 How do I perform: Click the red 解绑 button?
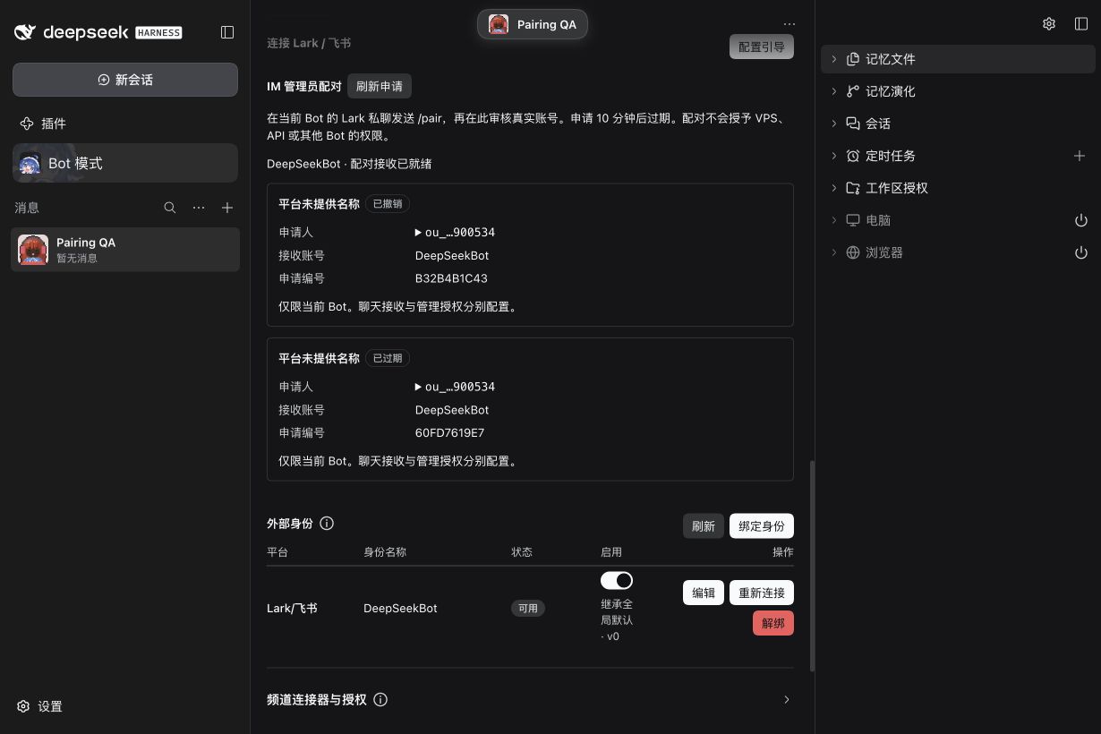pyautogui.click(x=773, y=623)
